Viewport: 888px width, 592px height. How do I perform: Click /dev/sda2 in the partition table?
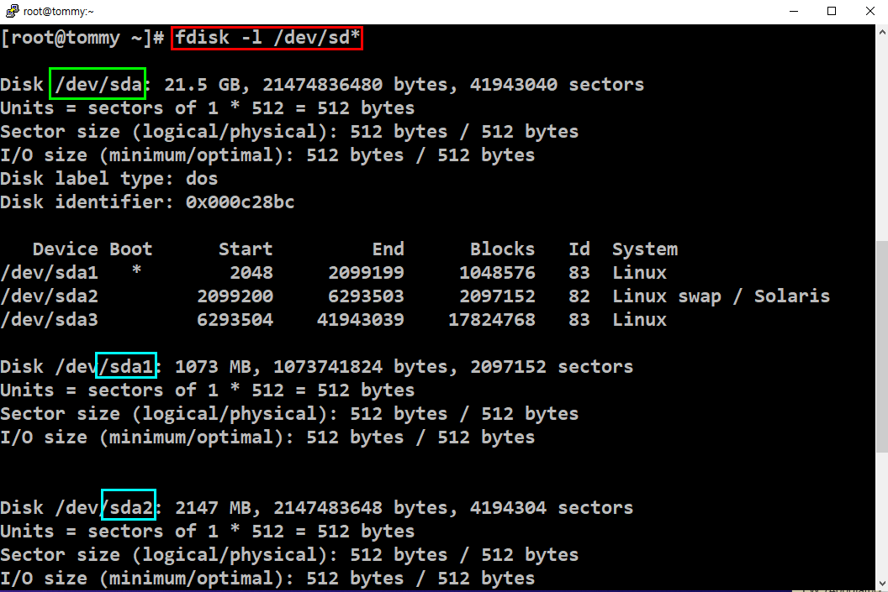(50, 296)
